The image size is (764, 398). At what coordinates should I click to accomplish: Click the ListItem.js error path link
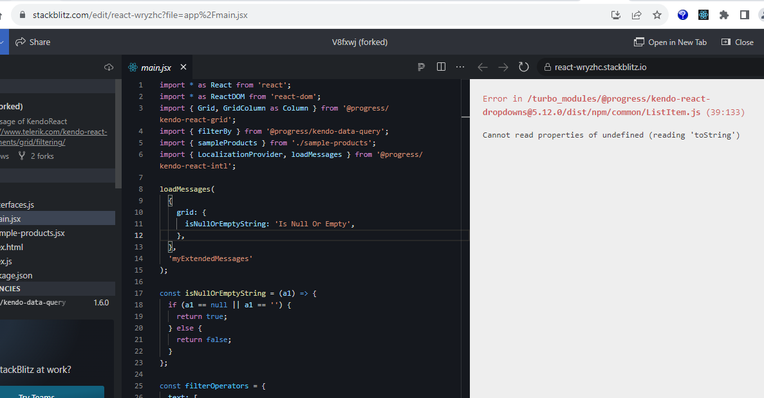[614, 105]
